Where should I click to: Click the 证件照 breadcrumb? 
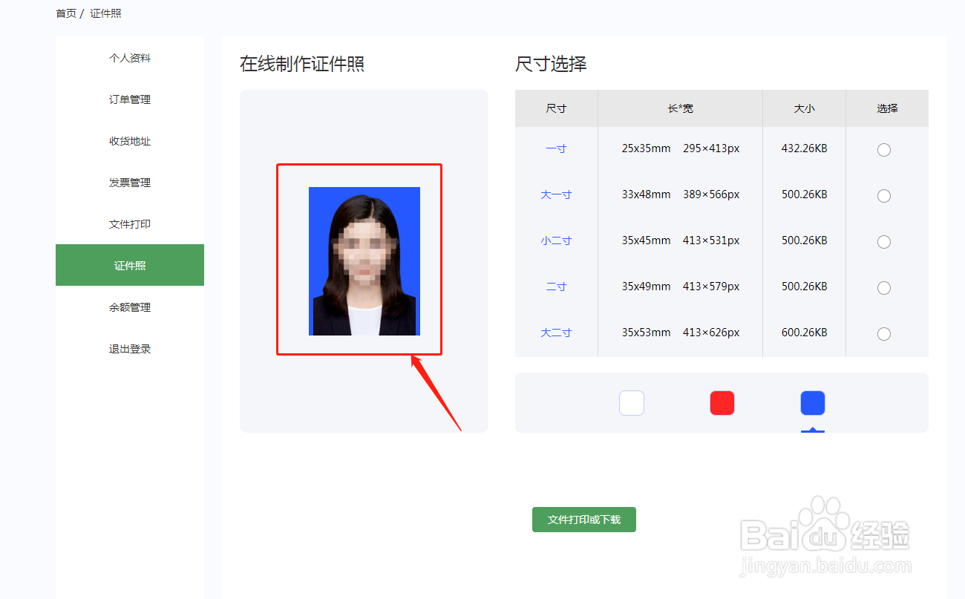click(105, 13)
